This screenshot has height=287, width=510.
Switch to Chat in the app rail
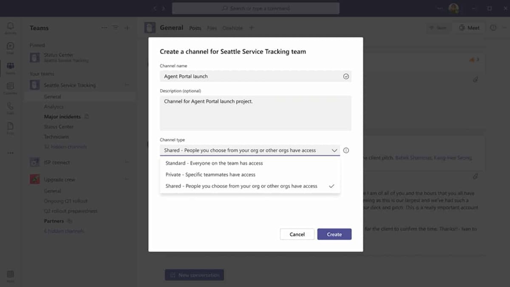pyautogui.click(x=10, y=47)
